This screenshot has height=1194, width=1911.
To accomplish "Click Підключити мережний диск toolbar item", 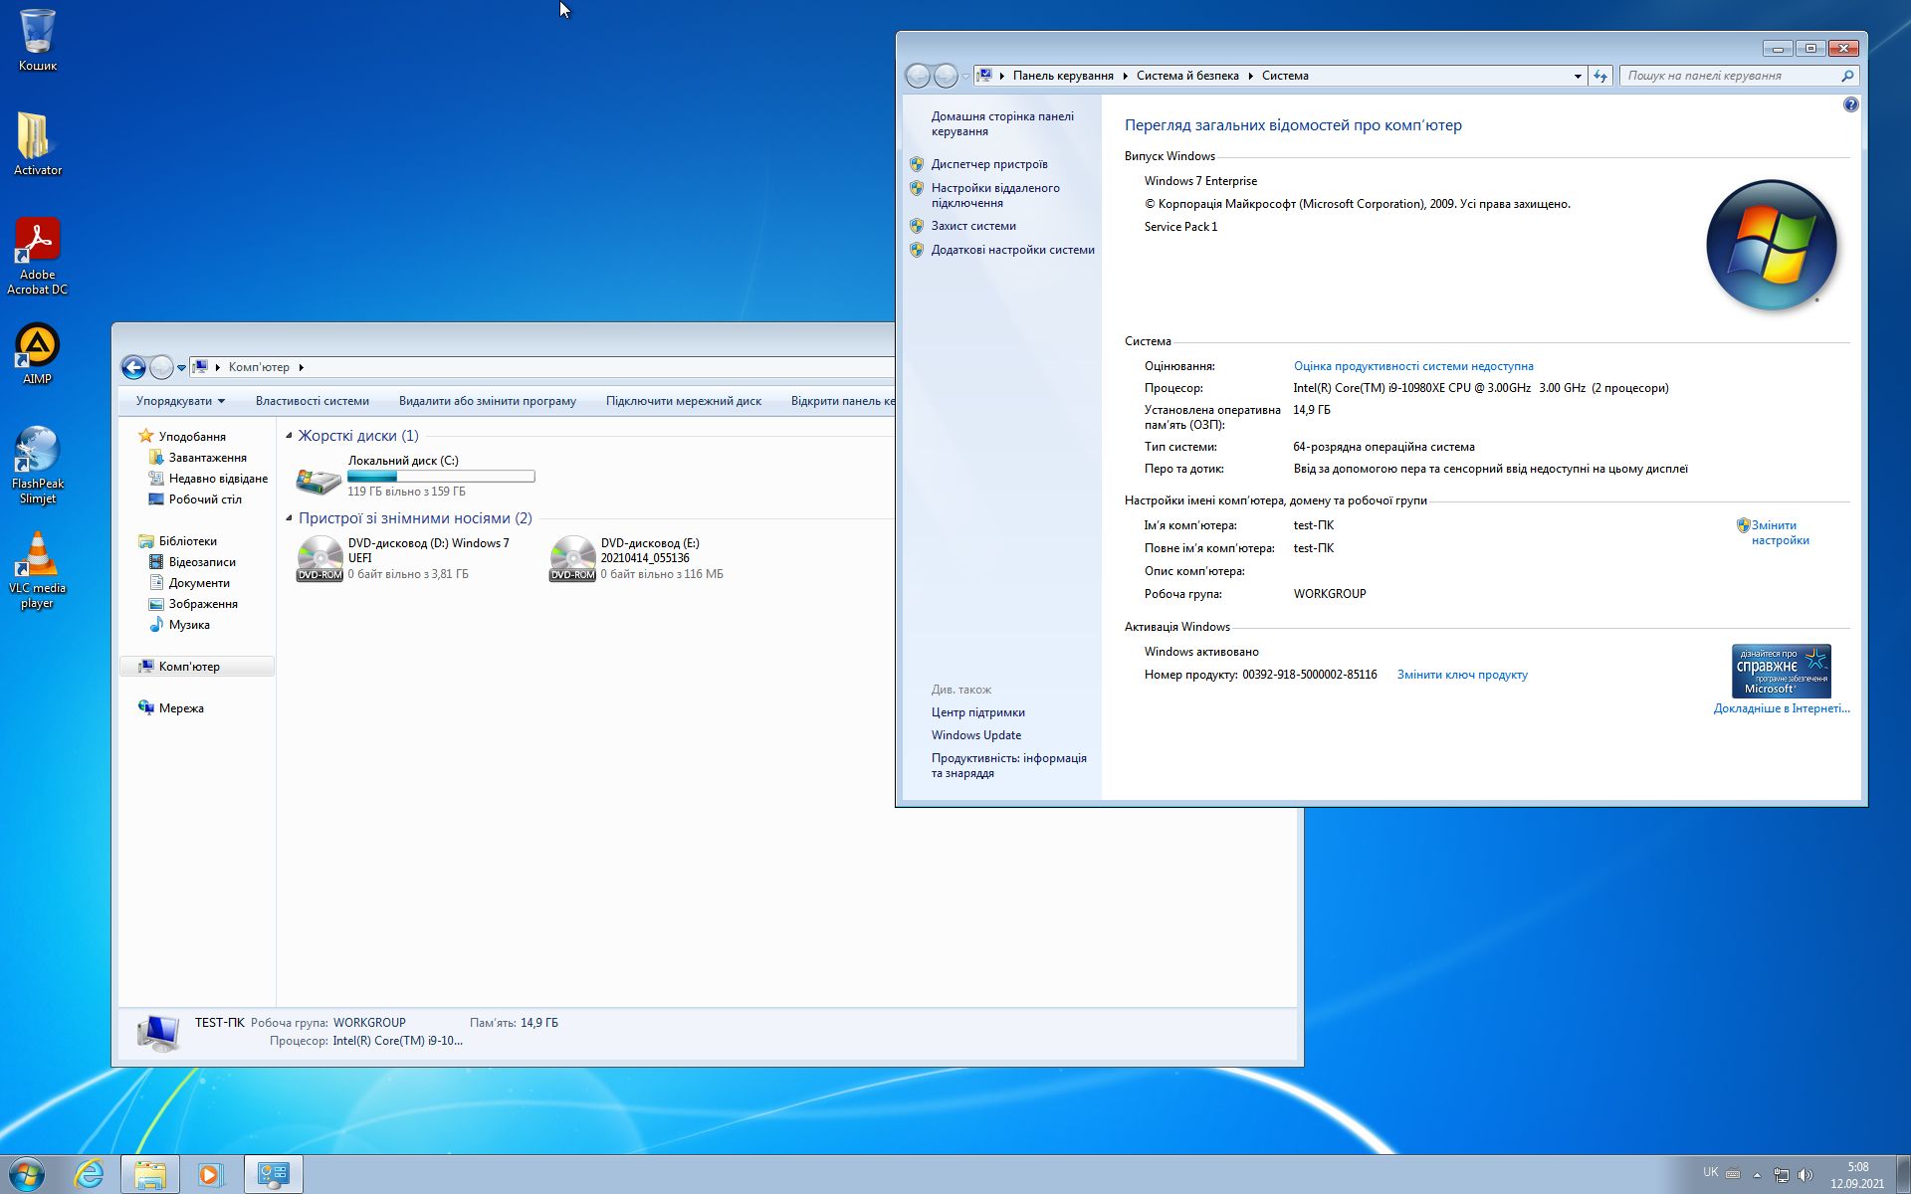I will pos(683,401).
